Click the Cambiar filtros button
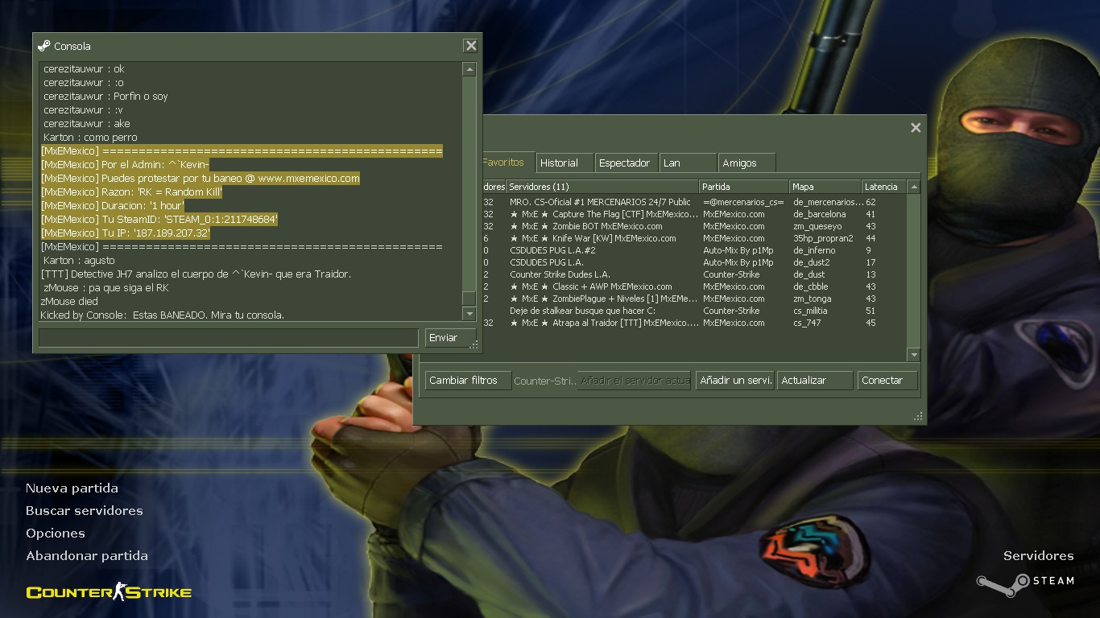 (x=468, y=380)
